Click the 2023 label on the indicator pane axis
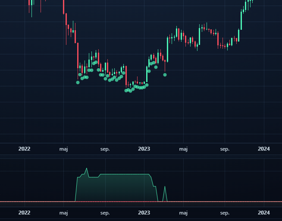This screenshot has height=221, width=282. [x=144, y=213]
